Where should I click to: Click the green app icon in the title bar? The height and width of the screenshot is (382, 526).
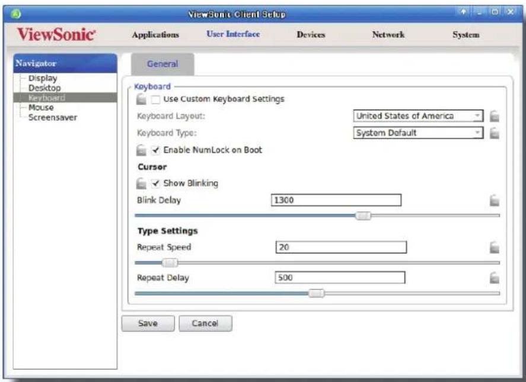16,14
